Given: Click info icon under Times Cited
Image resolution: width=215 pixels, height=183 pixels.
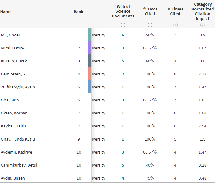Looking at the screenshot, I should pyautogui.click(x=175, y=25).
